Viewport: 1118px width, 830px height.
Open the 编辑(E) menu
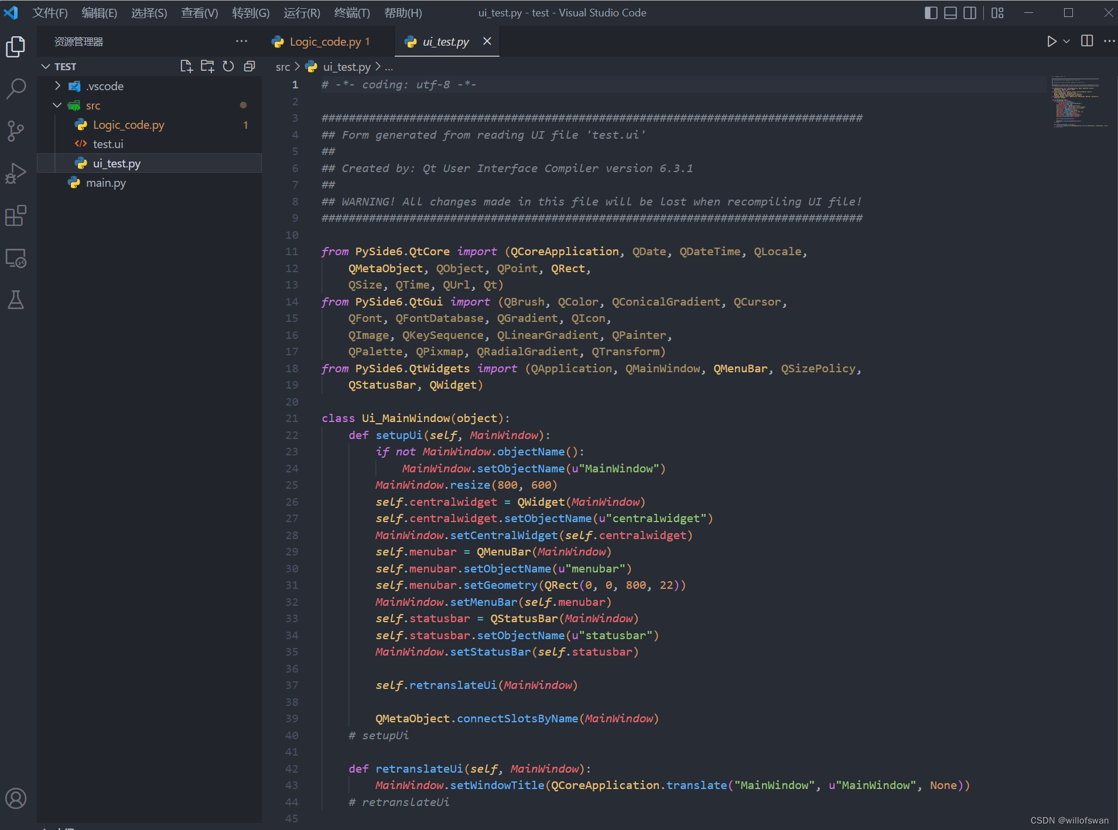[x=100, y=13]
